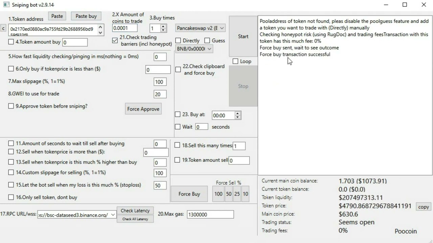Screen dimensions: 433x243
Task: Decrease Buy times with down arrow
Action: pyautogui.click(x=163, y=30)
